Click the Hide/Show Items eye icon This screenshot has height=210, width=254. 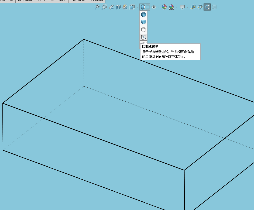click(154, 7)
